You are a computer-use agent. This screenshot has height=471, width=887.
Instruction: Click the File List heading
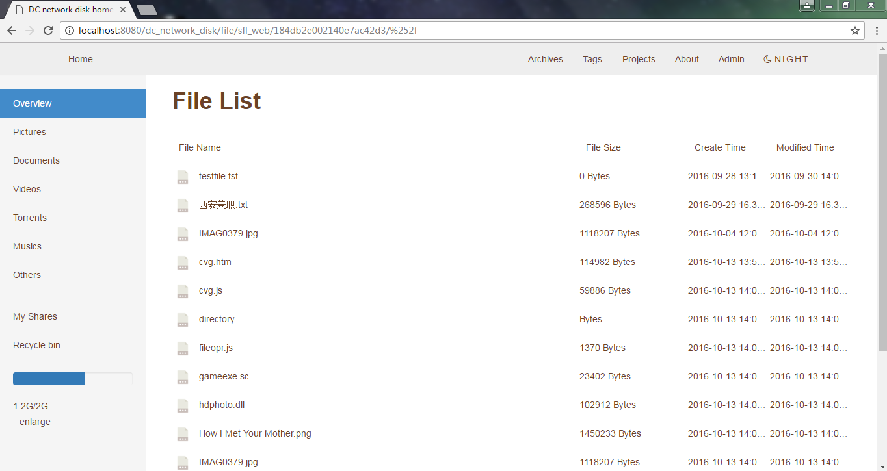pos(217,101)
